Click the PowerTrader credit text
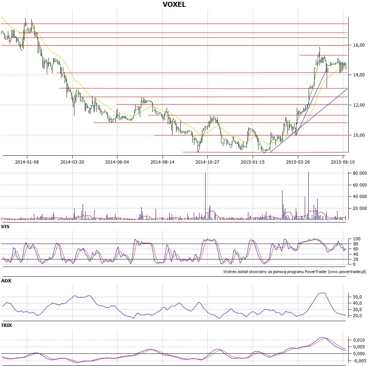Image resolution: width=368 pixels, height=366 pixels. (x=295, y=272)
